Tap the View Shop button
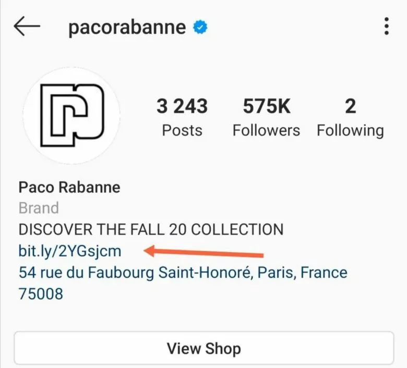 pos(204,348)
